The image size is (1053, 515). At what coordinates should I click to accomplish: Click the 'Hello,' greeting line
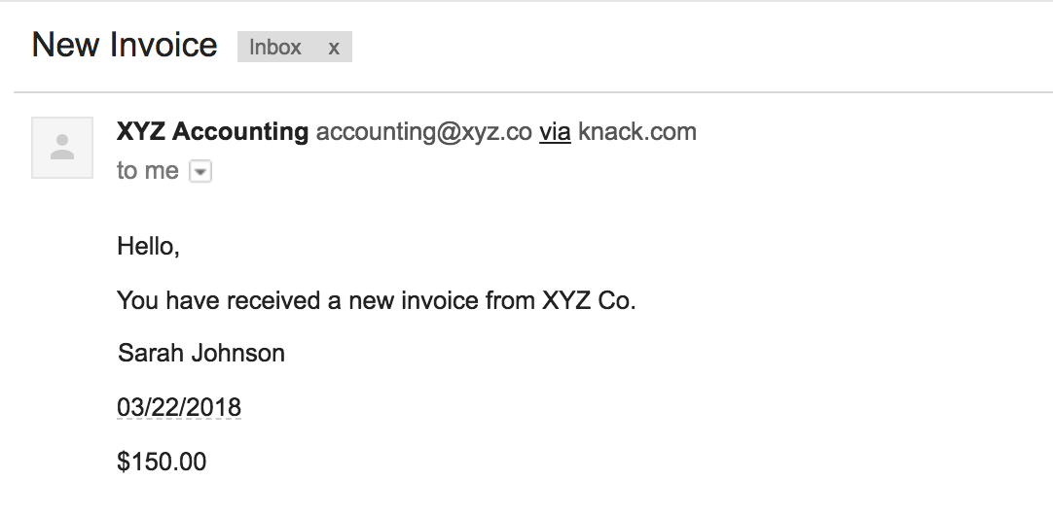pyautogui.click(x=149, y=247)
